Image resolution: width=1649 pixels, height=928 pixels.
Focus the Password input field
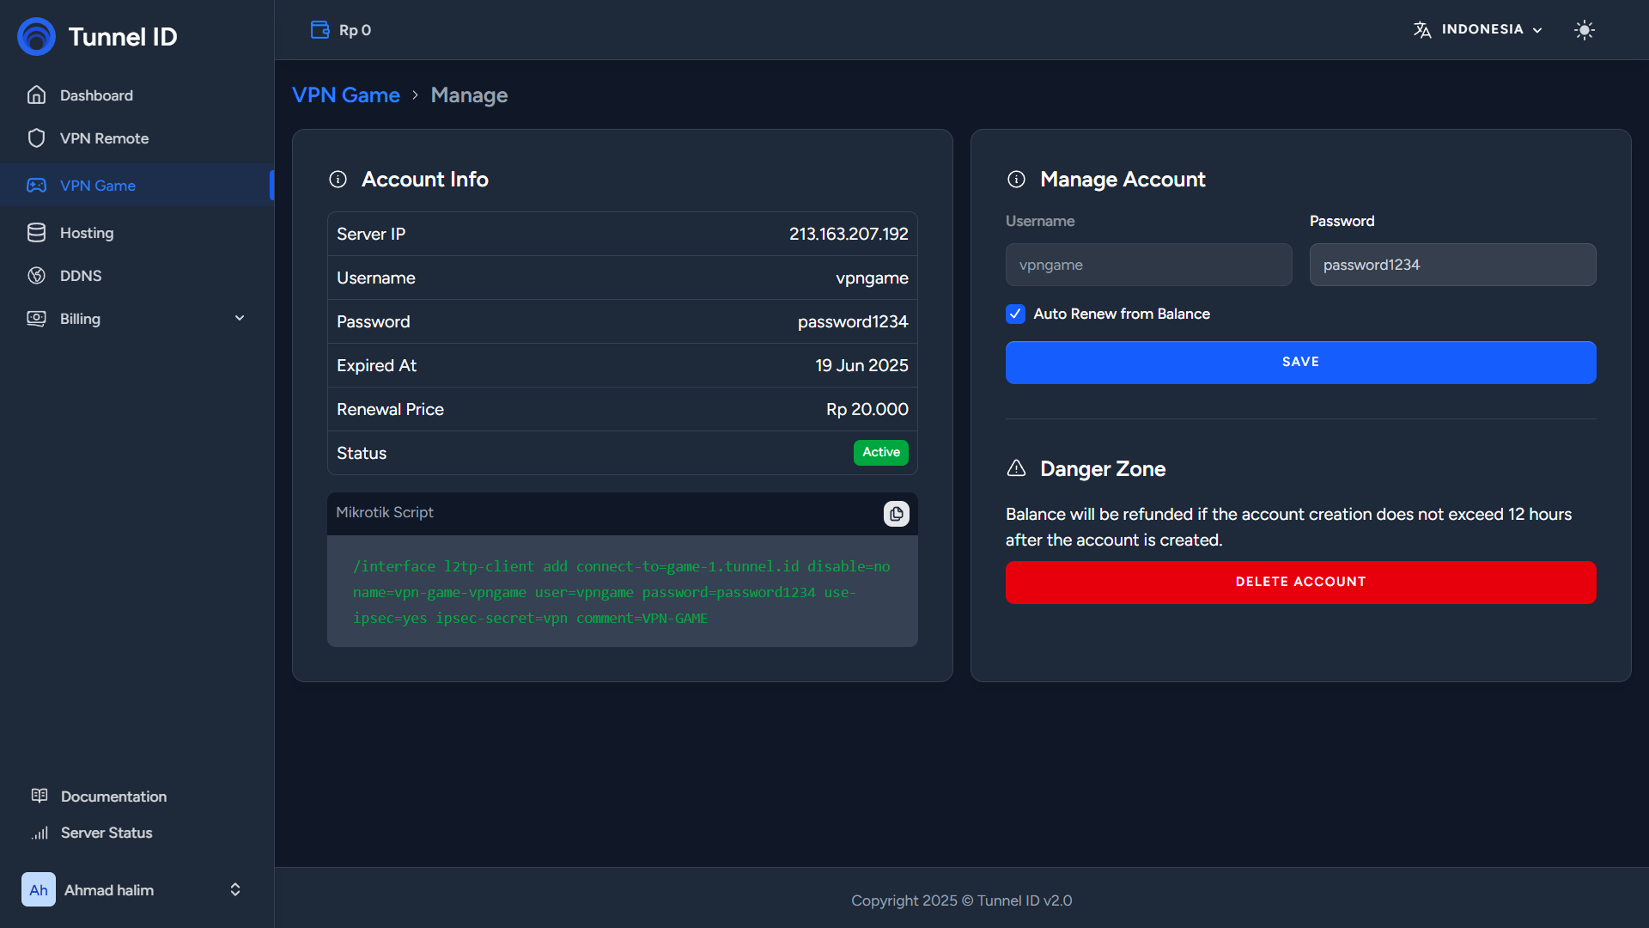point(1451,265)
